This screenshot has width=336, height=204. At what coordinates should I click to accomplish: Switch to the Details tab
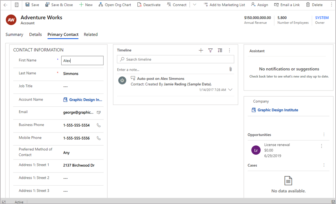pyautogui.click(x=35, y=34)
